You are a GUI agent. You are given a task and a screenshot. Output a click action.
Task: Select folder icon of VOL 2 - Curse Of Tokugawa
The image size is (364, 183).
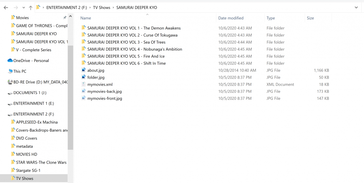click(x=84, y=35)
